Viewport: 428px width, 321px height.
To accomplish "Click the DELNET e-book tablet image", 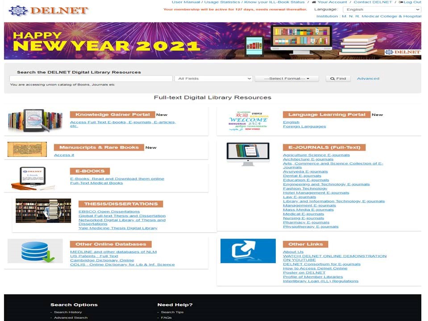I will [x=33, y=178].
